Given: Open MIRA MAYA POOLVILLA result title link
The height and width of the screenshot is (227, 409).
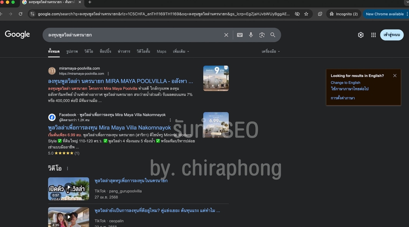Looking at the screenshot, I should point(121,81).
